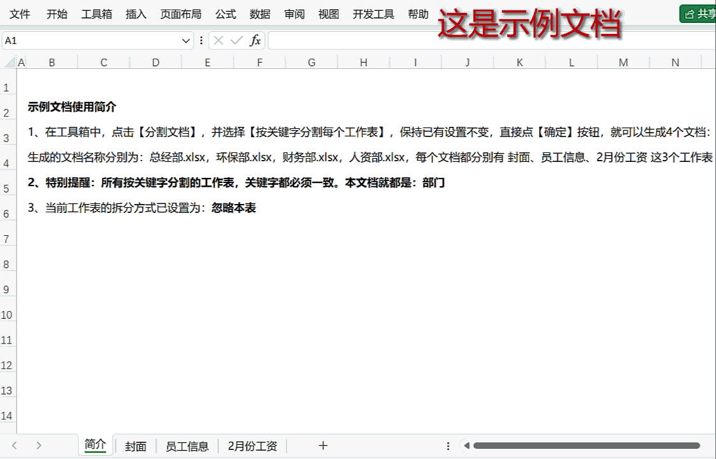
Task: Select the 封面 sheet tab
Action: point(136,446)
